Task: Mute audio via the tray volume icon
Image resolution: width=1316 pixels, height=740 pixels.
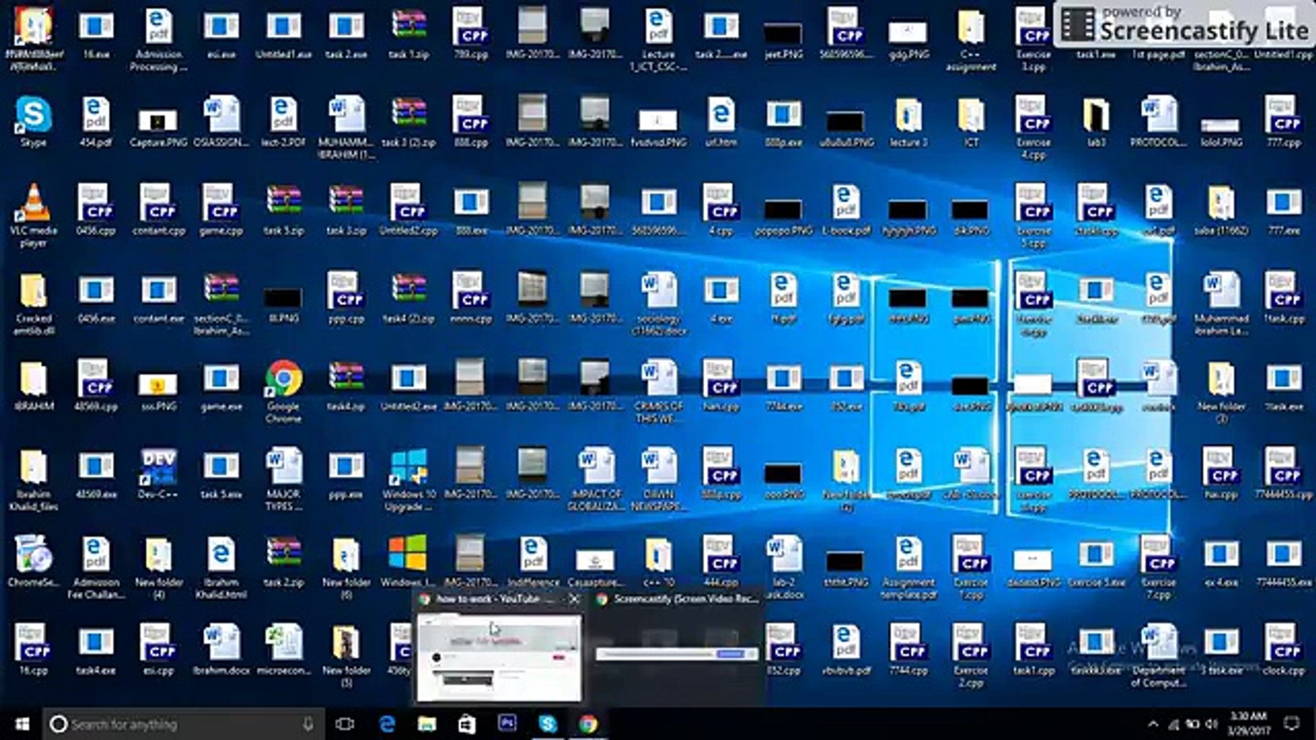Action: pos(1210,724)
